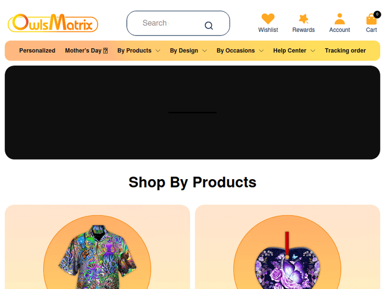
Task: Open the Hawaiian shirt product thumbnail
Action: tap(97, 255)
